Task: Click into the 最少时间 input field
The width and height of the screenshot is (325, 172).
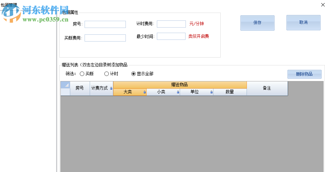Action: pyautogui.click(x=171, y=36)
